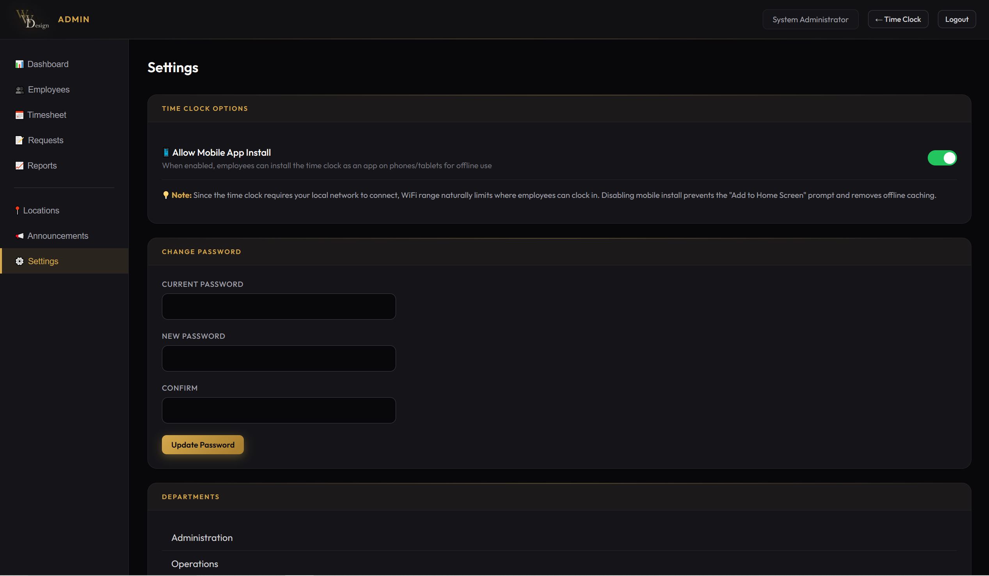Select the Administration department row
Image resolution: width=989 pixels, height=576 pixels.
tap(202, 537)
